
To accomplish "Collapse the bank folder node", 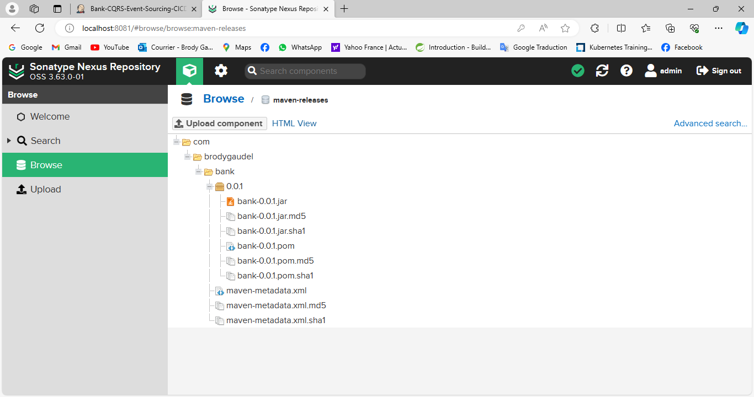I will [x=199, y=171].
